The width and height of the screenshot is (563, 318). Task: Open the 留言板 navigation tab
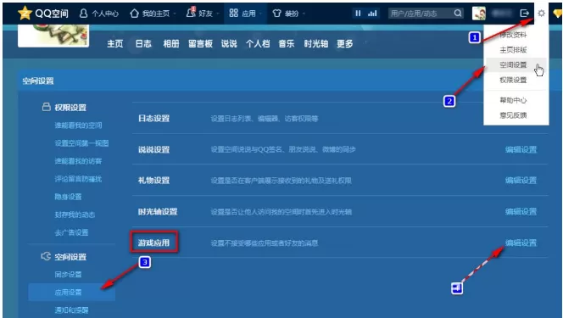[x=200, y=44]
